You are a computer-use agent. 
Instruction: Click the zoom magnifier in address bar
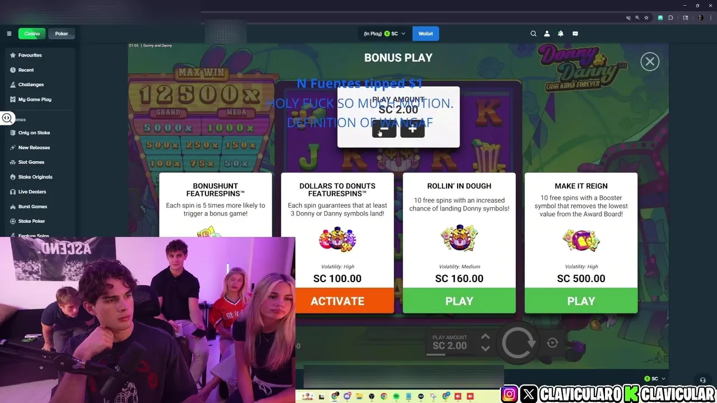(x=637, y=18)
